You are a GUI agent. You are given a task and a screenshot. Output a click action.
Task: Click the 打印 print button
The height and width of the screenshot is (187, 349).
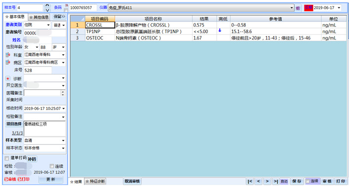pos(341,181)
